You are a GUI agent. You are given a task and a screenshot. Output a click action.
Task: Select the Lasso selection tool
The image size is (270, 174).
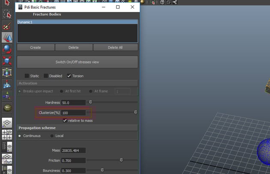7,14
